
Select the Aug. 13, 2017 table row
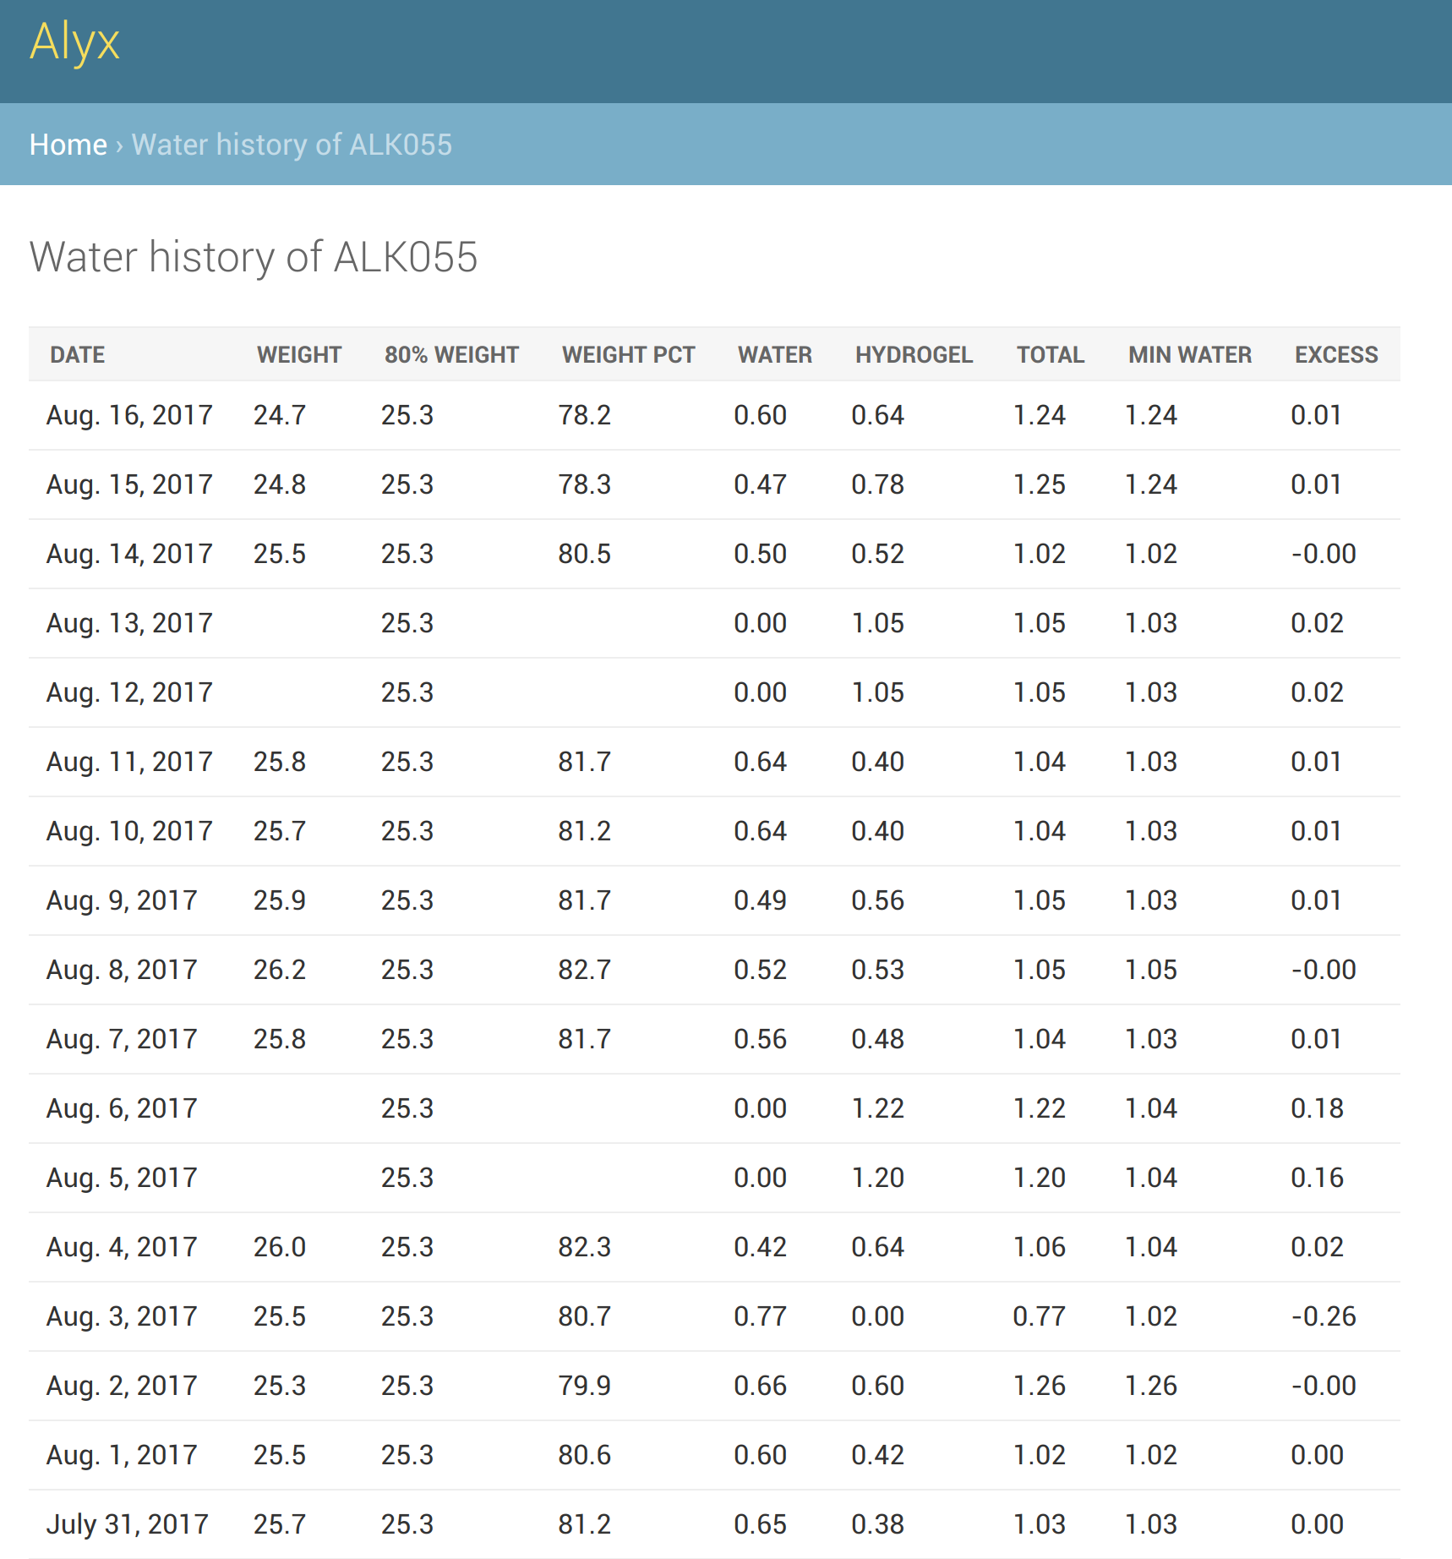pos(128,622)
